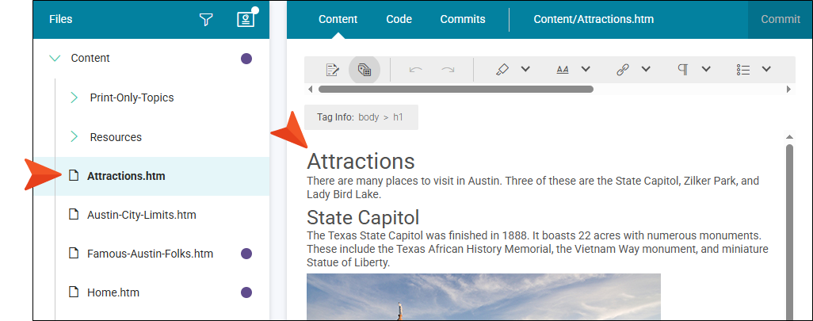
Task: Click the insert link icon
Action: coord(623,70)
